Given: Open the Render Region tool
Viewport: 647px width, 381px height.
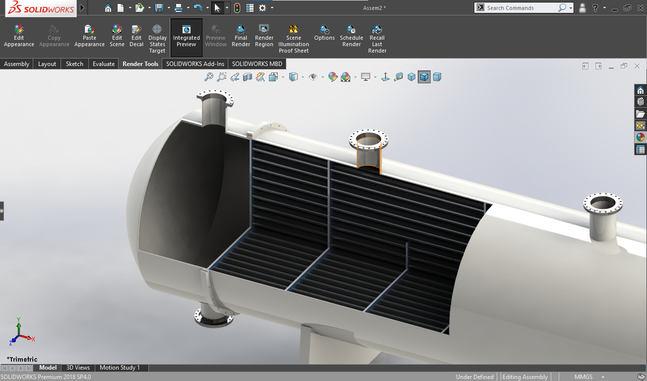Looking at the screenshot, I should tap(264, 30).
